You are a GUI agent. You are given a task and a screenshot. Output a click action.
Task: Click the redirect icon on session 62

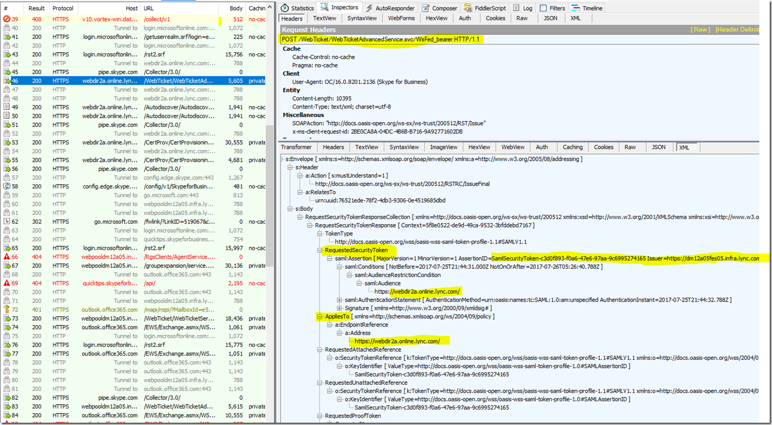[x=7, y=221]
